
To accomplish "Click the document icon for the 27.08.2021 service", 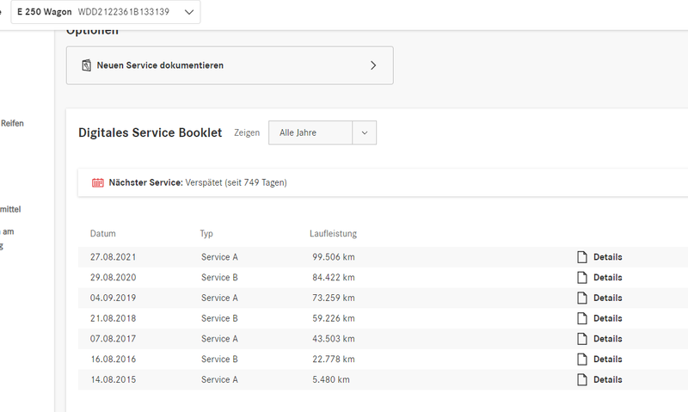I will [582, 257].
